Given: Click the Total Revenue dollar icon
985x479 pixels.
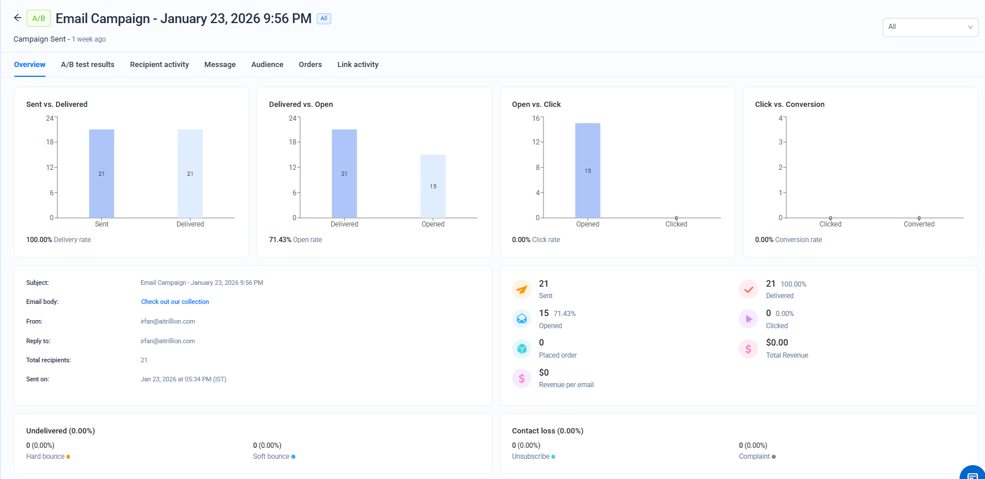Looking at the screenshot, I should coord(748,348).
